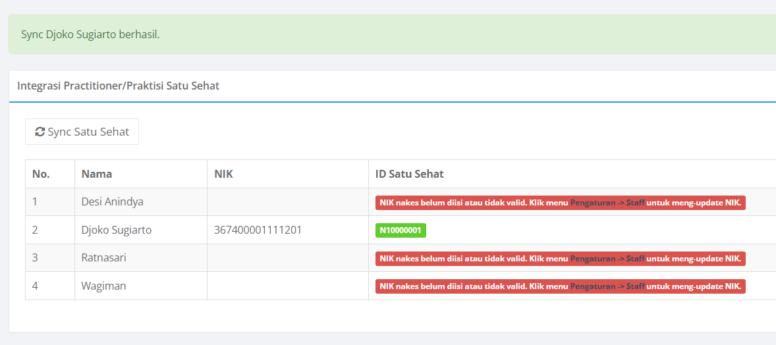The height and width of the screenshot is (345, 776).
Task: Click red NIK warning badge for Ratnasari
Action: 560,258
